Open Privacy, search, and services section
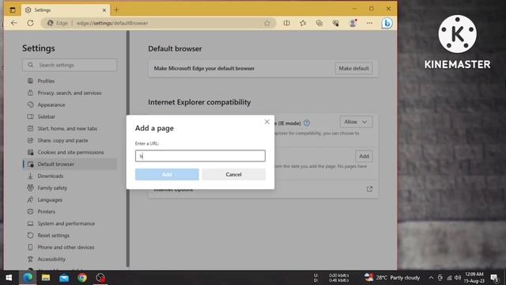The height and width of the screenshot is (285, 506). (70, 93)
